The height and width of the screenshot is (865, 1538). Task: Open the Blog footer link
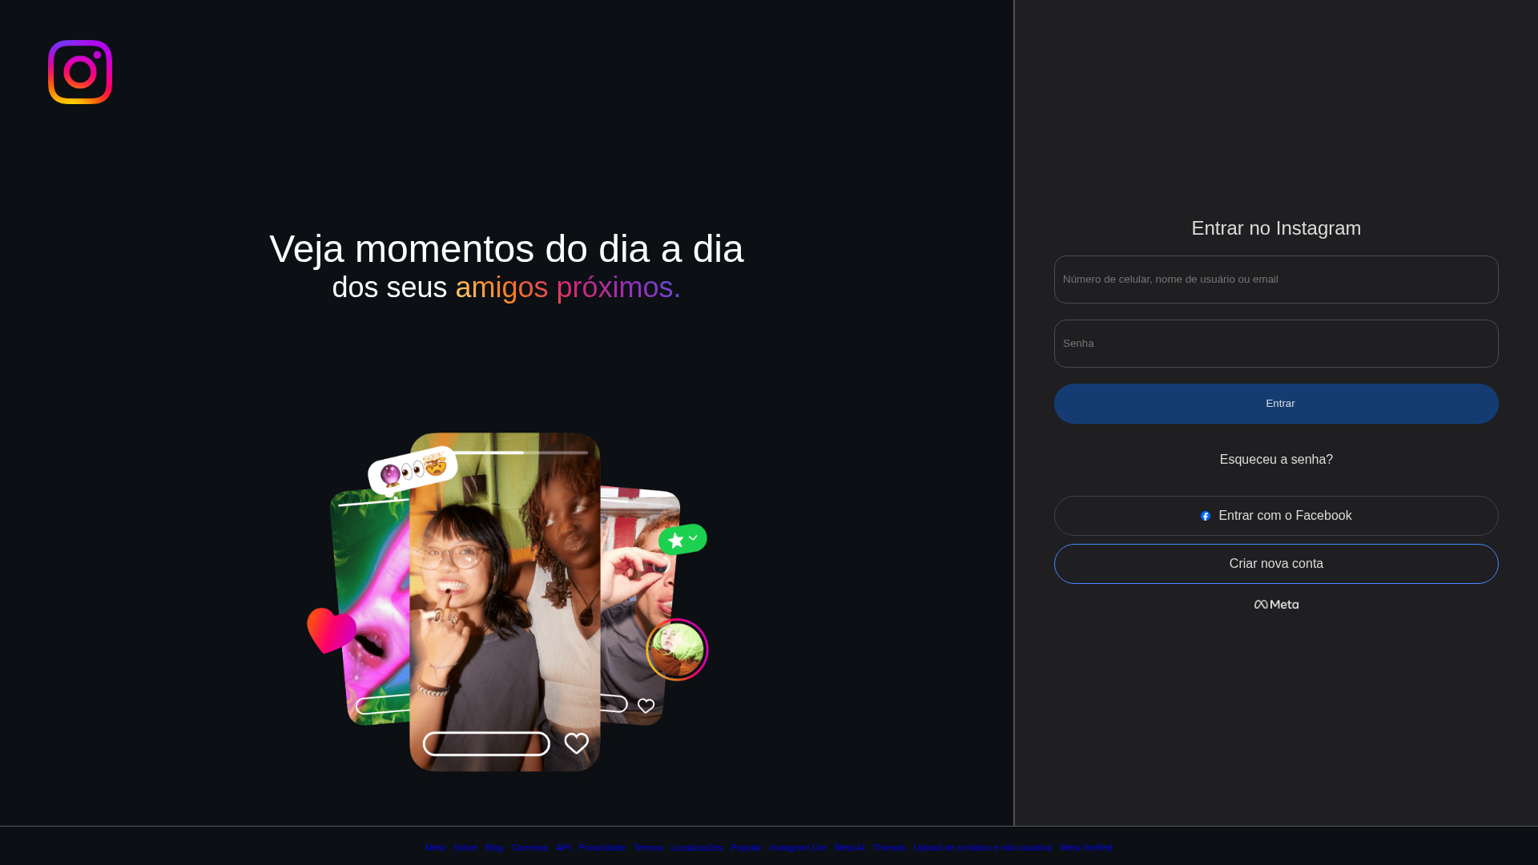tap(494, 847)
